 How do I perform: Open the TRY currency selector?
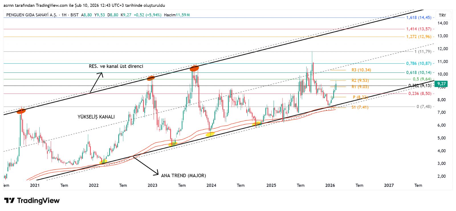click(442, 15)
